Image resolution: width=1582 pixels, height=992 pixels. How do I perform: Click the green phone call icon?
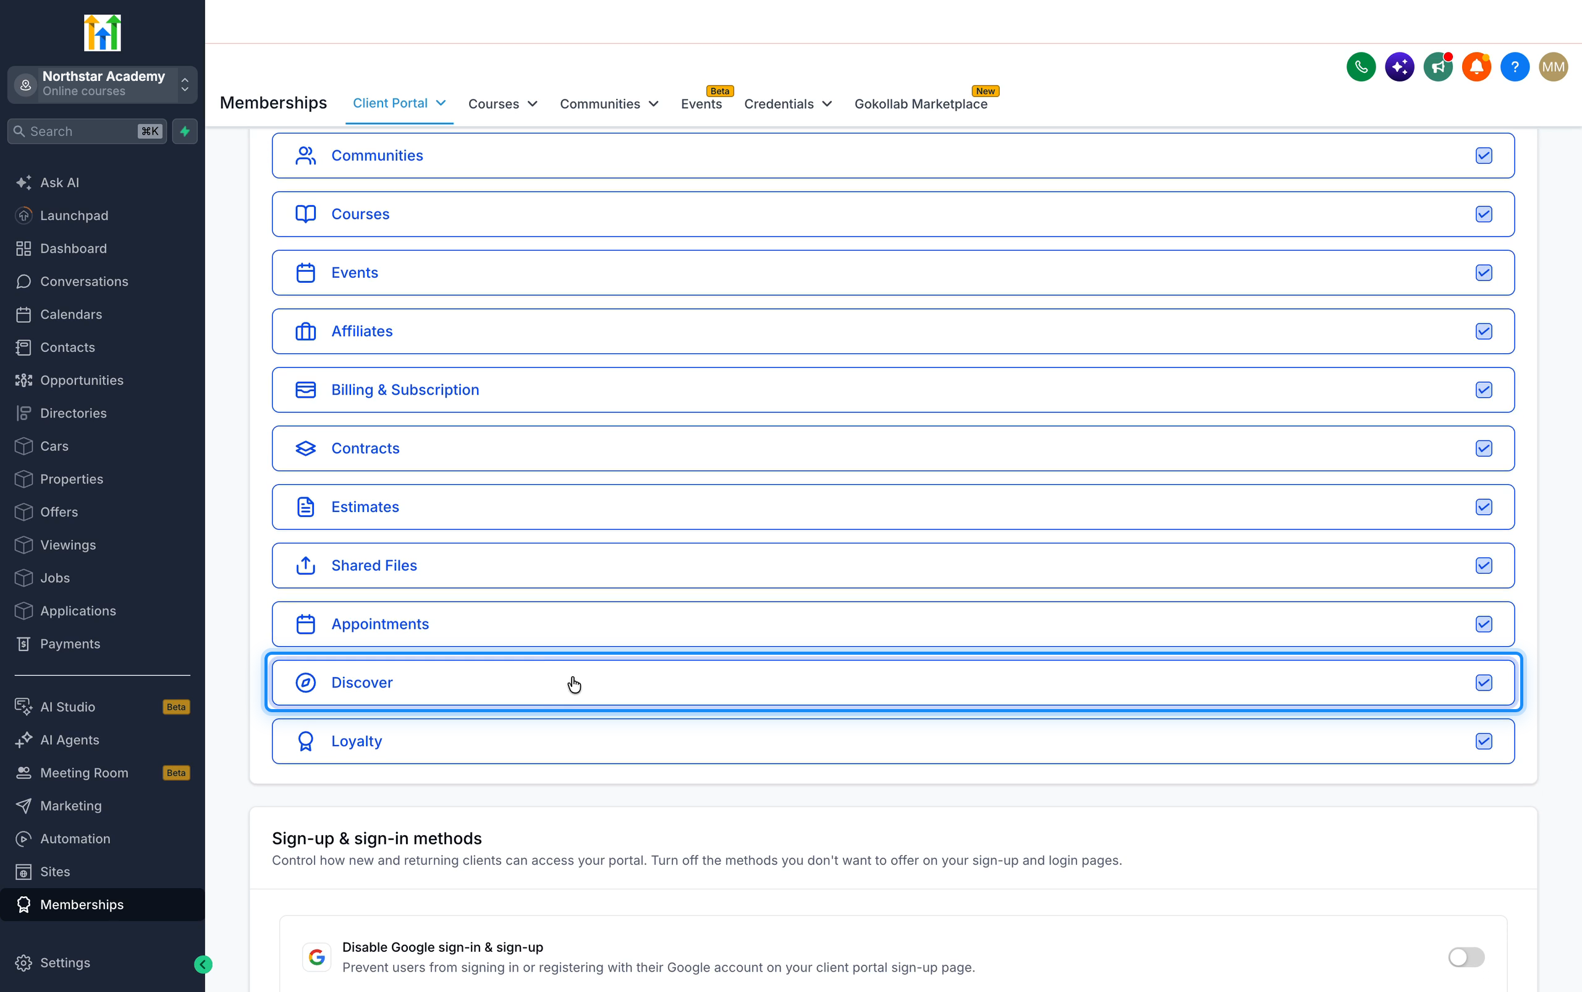tap(1361, 67)
